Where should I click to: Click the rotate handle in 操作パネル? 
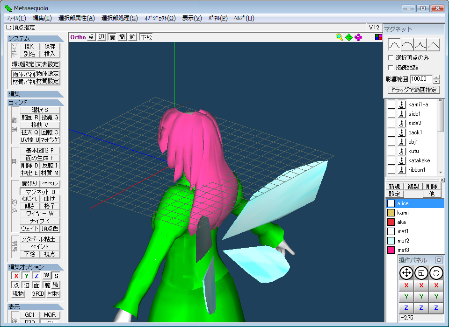tap(436, 273)
